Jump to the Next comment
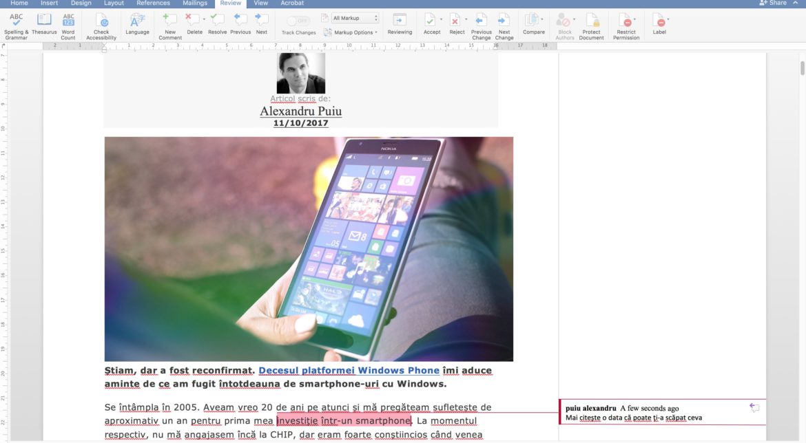The width and height of the screenshot is (806, 443). pos(262,24)
